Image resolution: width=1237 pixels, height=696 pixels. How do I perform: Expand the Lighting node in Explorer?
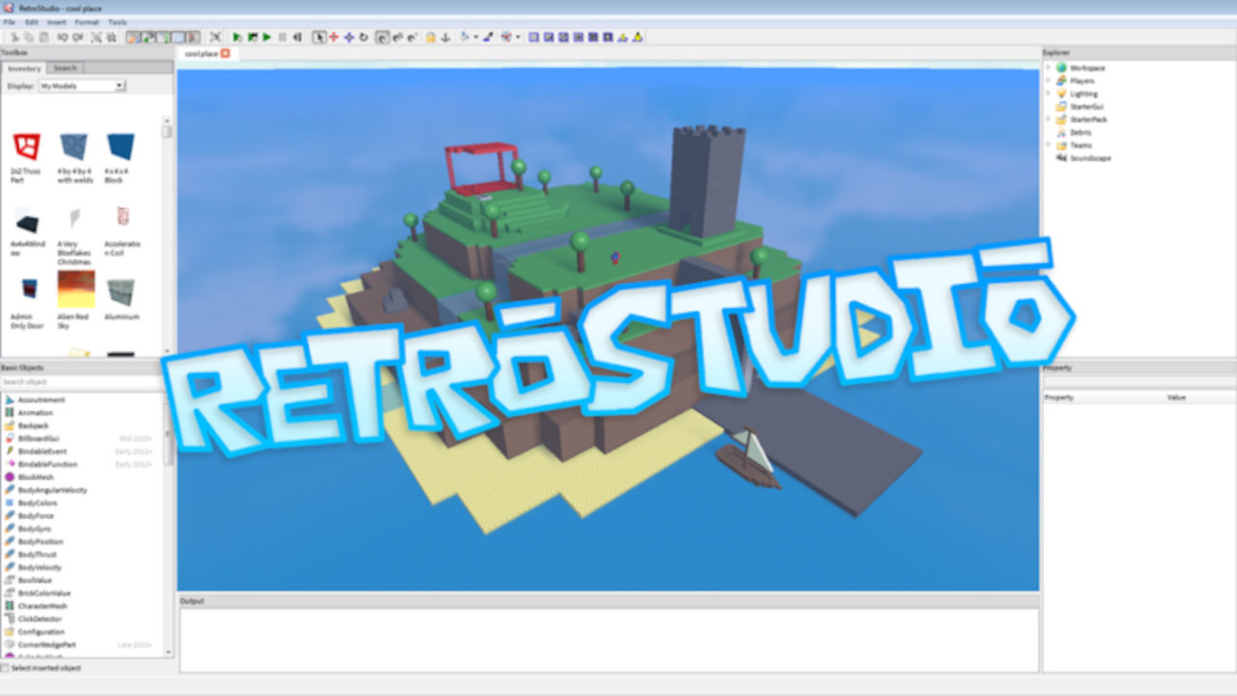(x=1050, y=94)
